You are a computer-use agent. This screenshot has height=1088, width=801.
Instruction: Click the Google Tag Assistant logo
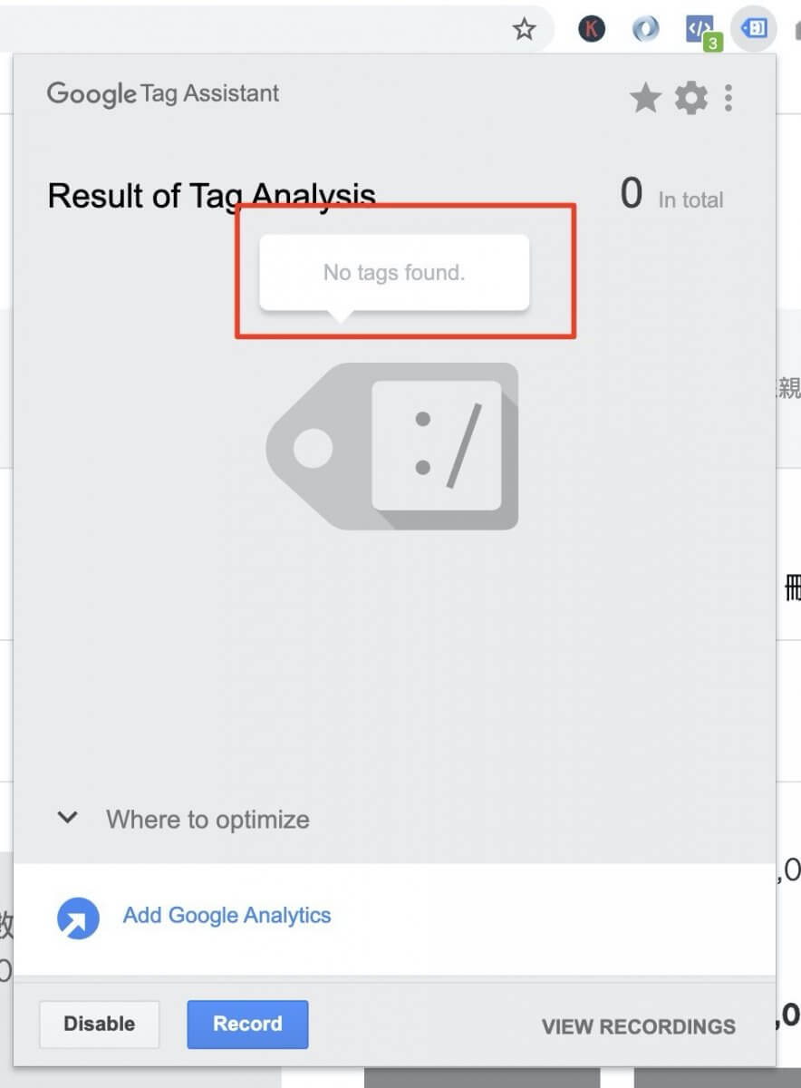[163, 93]
